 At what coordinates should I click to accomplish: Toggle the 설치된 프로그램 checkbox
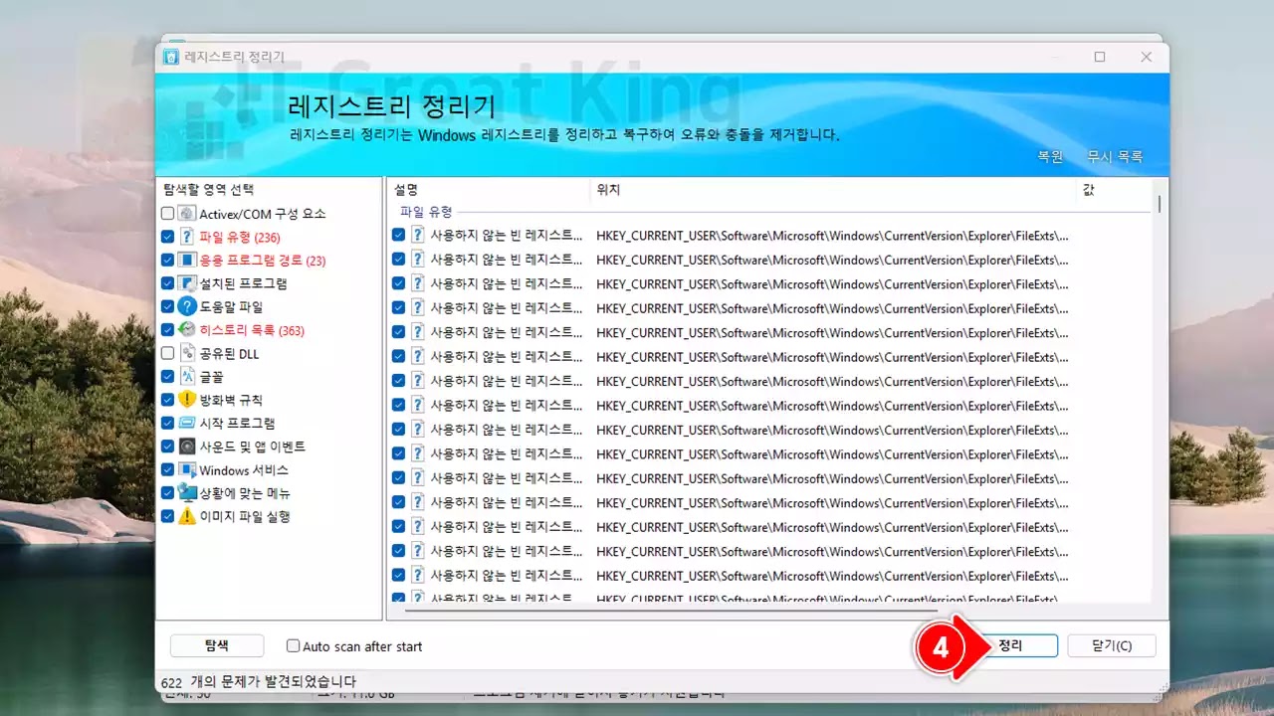(167, 283)
